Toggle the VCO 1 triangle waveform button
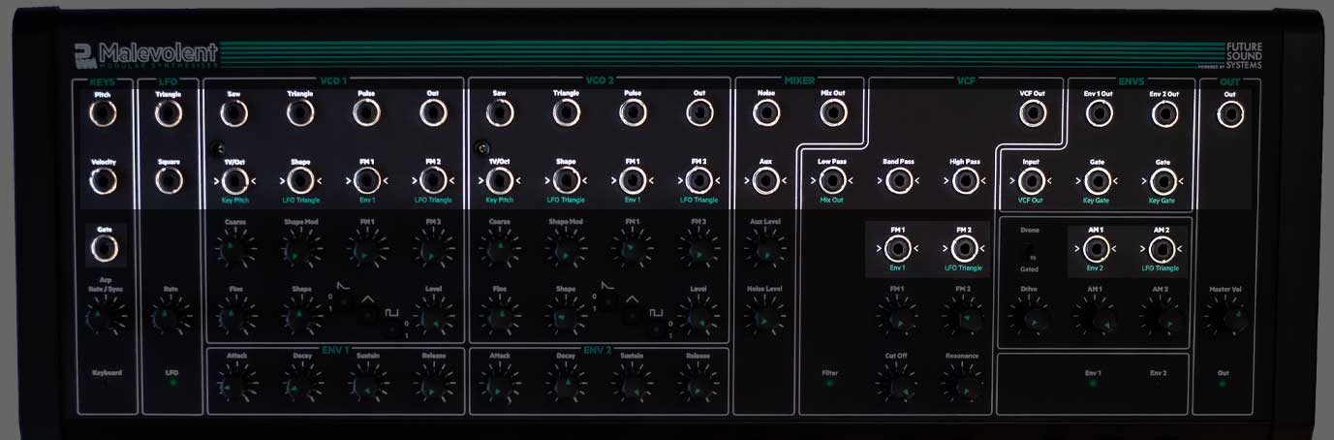The image size is (1334, 440). click(x=366, y=317)
